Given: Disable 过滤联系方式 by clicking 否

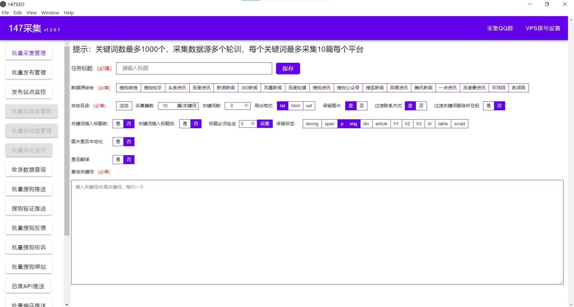Looking at the screenshot, I should 421,106.
